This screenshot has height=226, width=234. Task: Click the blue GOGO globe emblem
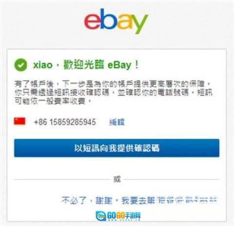click(101, 216)
